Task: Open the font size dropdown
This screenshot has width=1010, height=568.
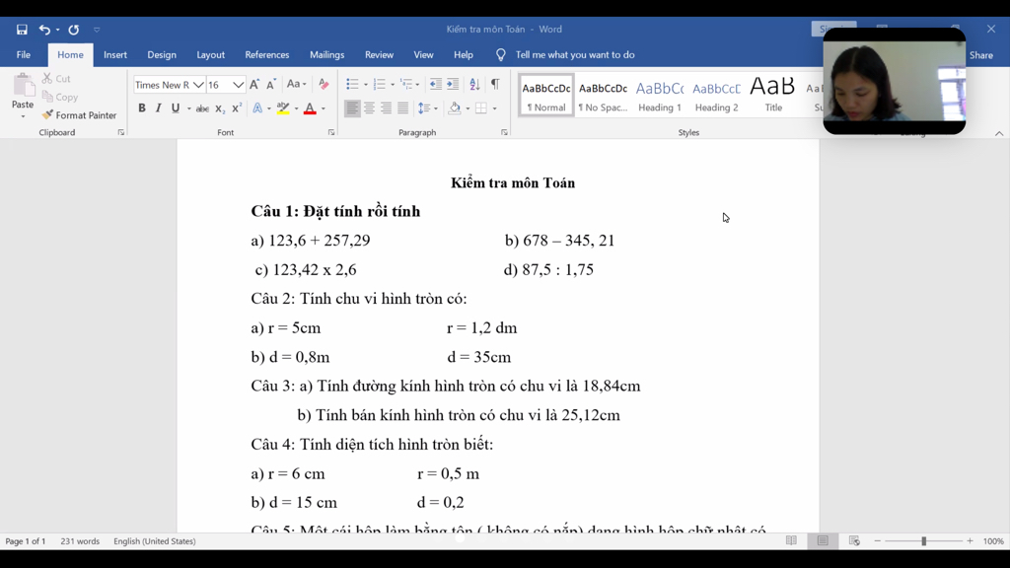Action: 238,85
